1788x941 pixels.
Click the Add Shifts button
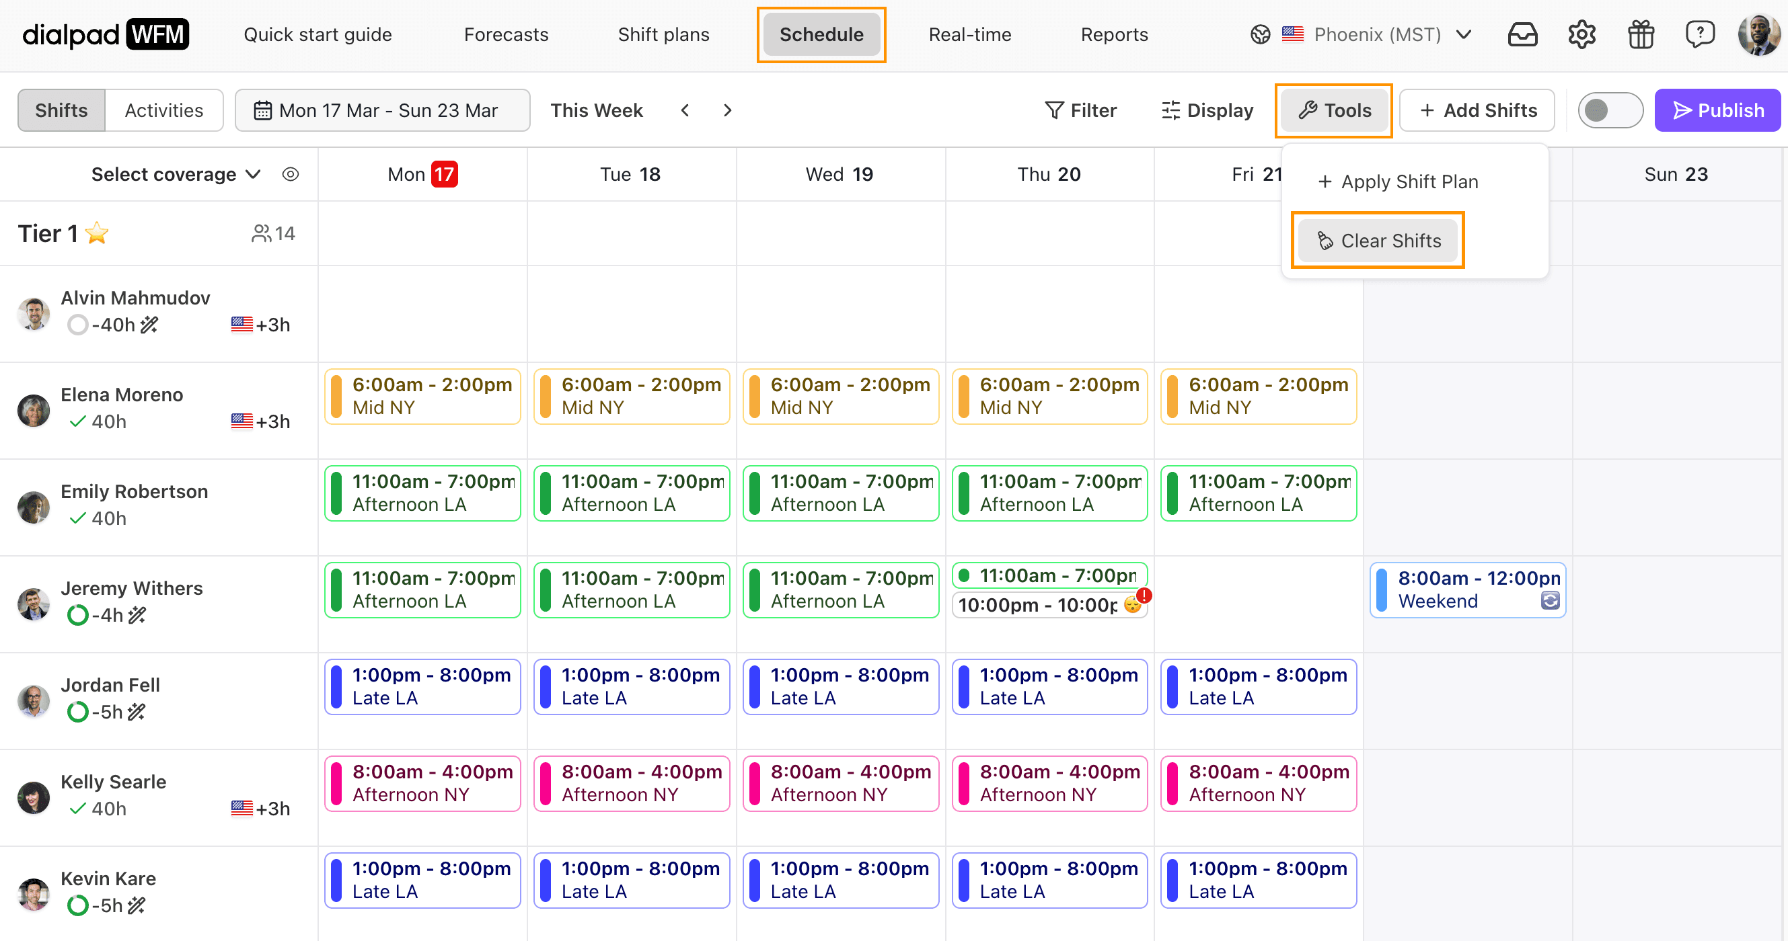(1477, 110)
